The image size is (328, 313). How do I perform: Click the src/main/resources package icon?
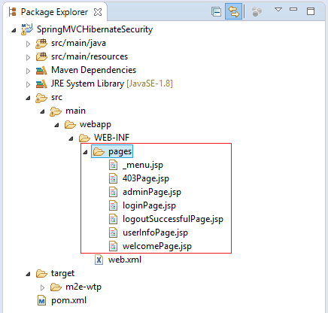pos(41,56)
